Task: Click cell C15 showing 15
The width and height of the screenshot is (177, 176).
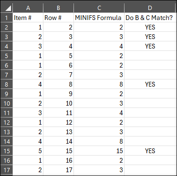Action: [x=99, y=151]
